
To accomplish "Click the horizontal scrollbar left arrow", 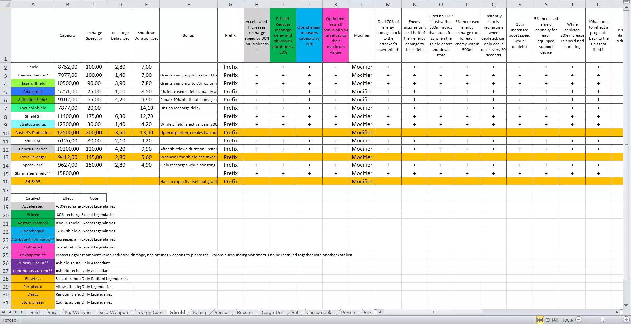I will click(381, 312).
